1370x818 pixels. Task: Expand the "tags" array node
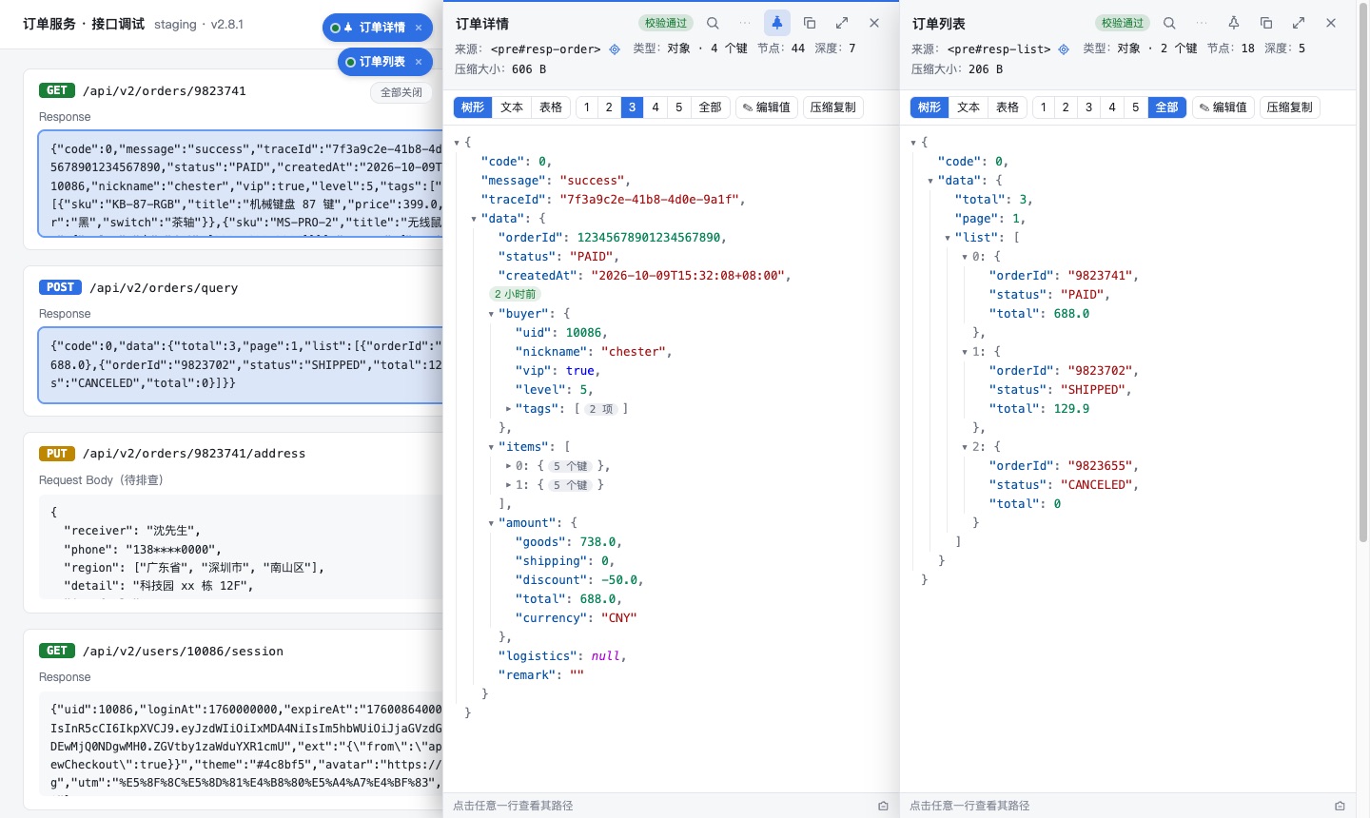509,409
